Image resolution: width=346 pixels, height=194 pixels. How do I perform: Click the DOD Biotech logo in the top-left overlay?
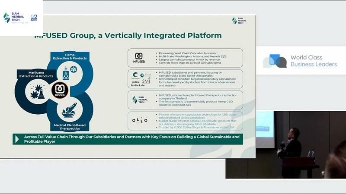(34, 18)
